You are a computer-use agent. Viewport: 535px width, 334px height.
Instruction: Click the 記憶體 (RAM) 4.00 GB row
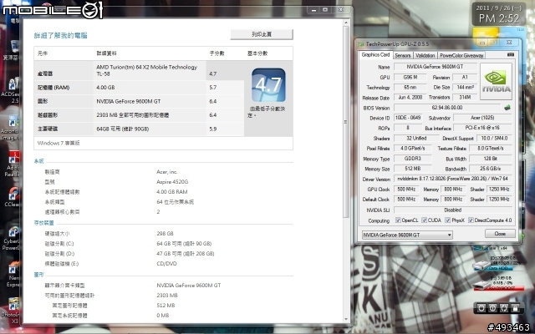139,88
